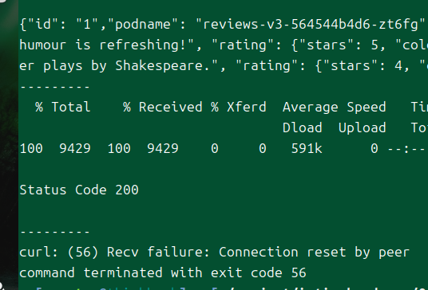Click the "Connection reset by peer" text
The height and width of the screenshot is (290, 428).
pos(314,252)
